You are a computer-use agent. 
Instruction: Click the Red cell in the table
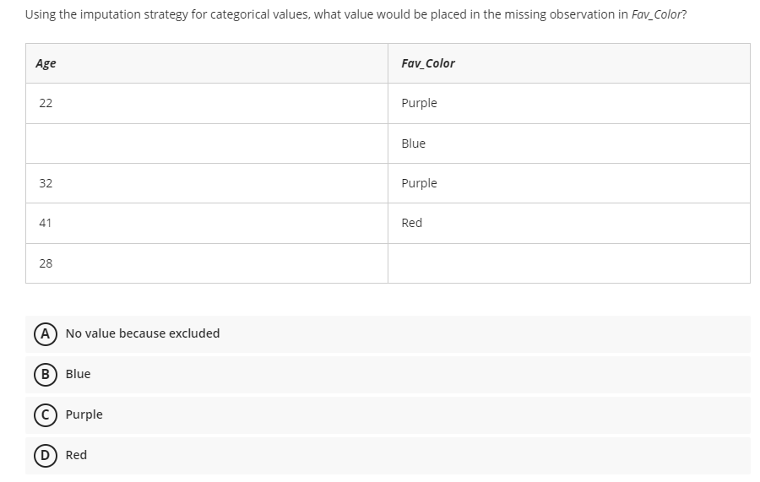(x=569, y=224)
